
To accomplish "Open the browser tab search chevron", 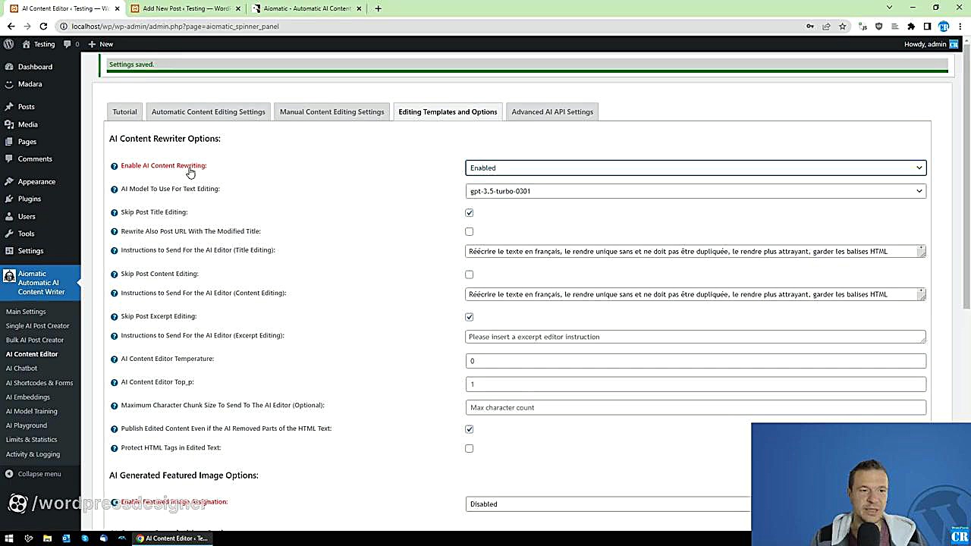I will pyautogui.click(x=889, y=8).
